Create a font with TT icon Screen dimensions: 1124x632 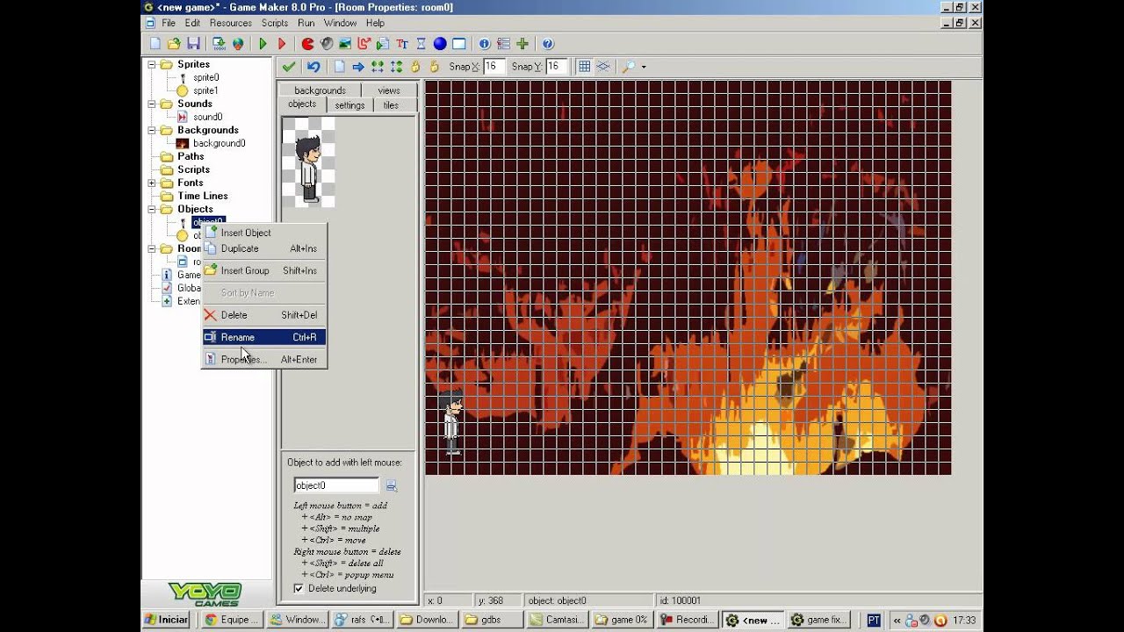tap(402, 44)
